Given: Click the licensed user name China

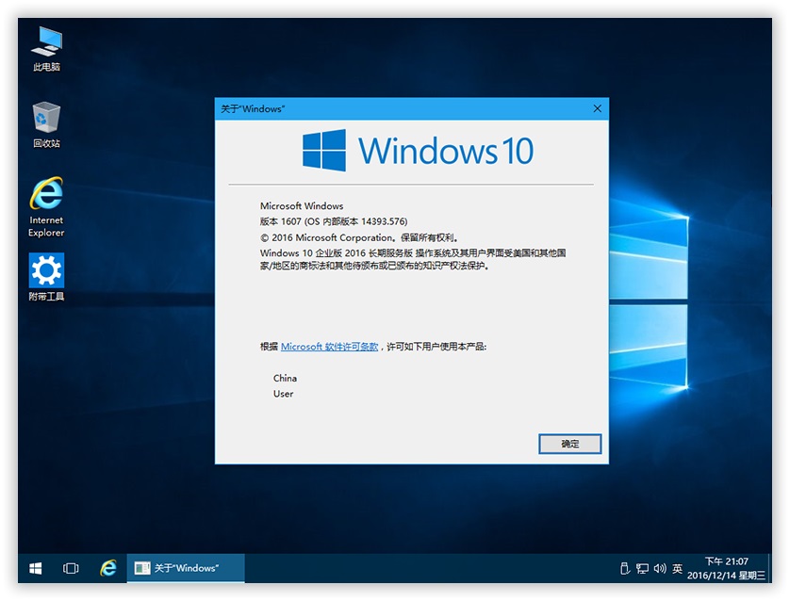Looking at the screenshot, I should pos(285,378).
